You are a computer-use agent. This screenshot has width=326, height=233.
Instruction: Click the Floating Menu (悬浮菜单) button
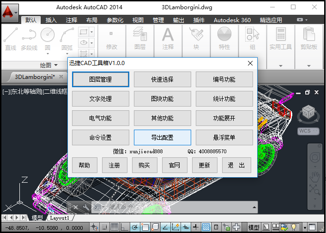(224, 137)
